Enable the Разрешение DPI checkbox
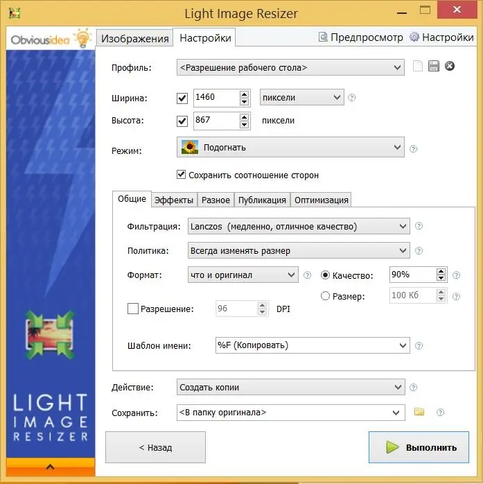The height and width of the screenshot is (484, 483). point(133,309)
